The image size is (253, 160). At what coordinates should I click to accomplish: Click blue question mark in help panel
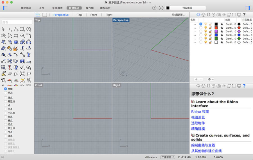pyautogui.click(x=244, y=86)
